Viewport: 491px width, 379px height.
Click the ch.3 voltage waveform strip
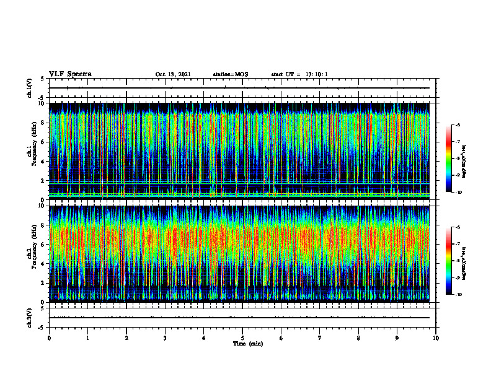click(x=242, y=318)
